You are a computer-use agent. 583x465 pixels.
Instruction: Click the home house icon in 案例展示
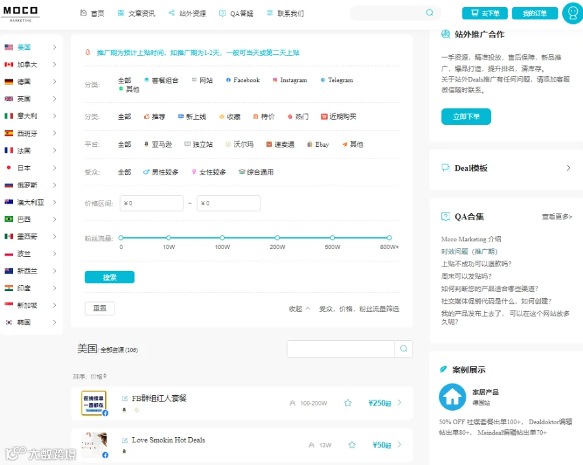click(452, 397)
